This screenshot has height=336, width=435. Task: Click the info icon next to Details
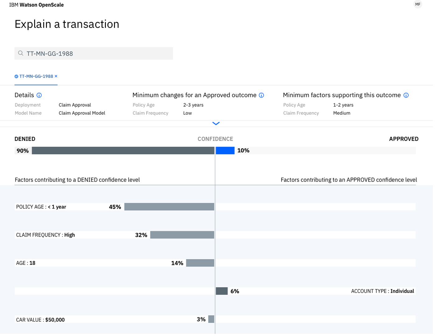(x=39, y=95)
